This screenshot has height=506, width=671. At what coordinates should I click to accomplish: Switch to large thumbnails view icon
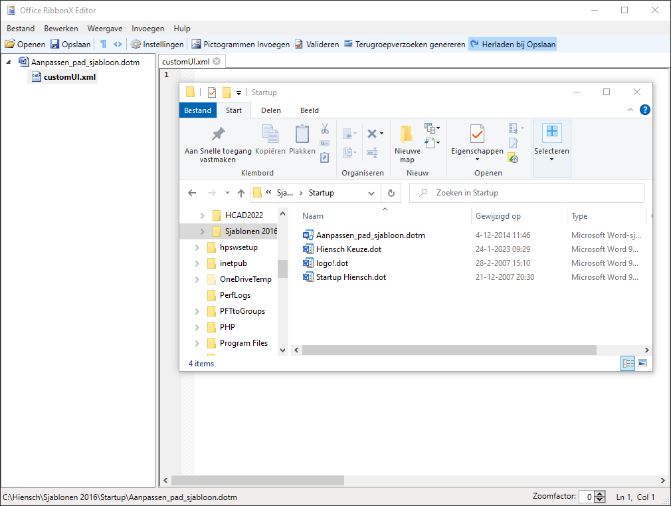pyautogui.click(x=642, y=363)
